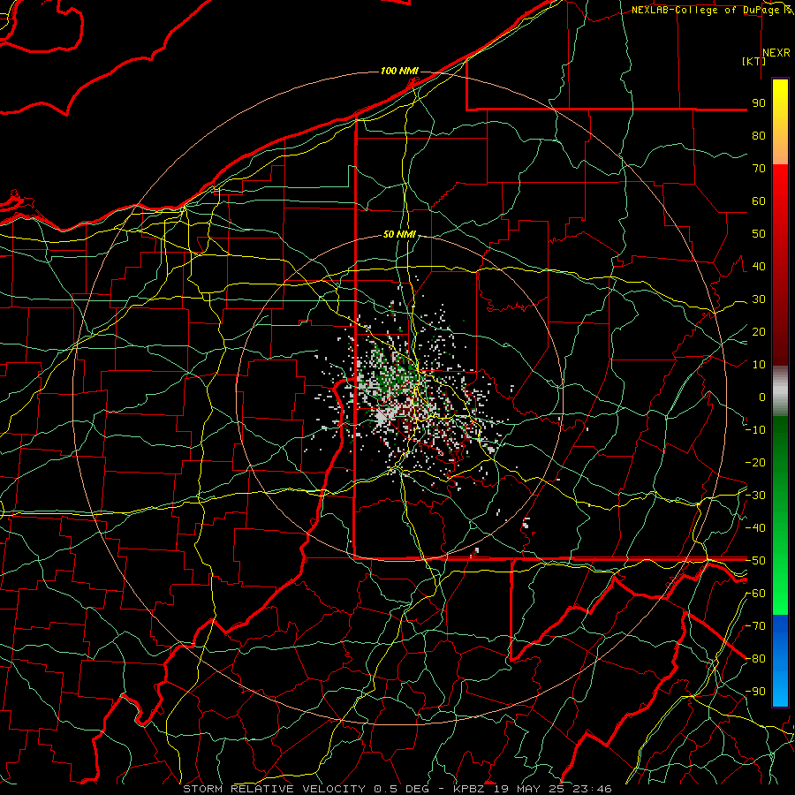Screen dimensions: 795x795
Task: Click the -70 knot scale label
Action: pyautogui.click(x=755, y=626)
